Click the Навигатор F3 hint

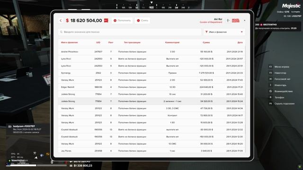point(277,73)
